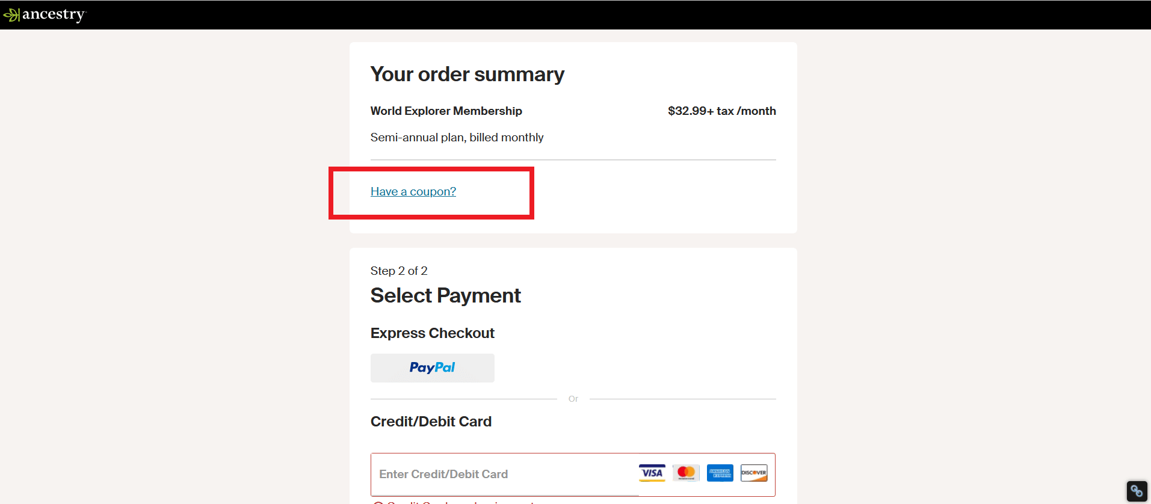Viewport: 1151px width, 504px height.
Task: Click the Ancestry logo in the header
Action: (x=53, y=14)
